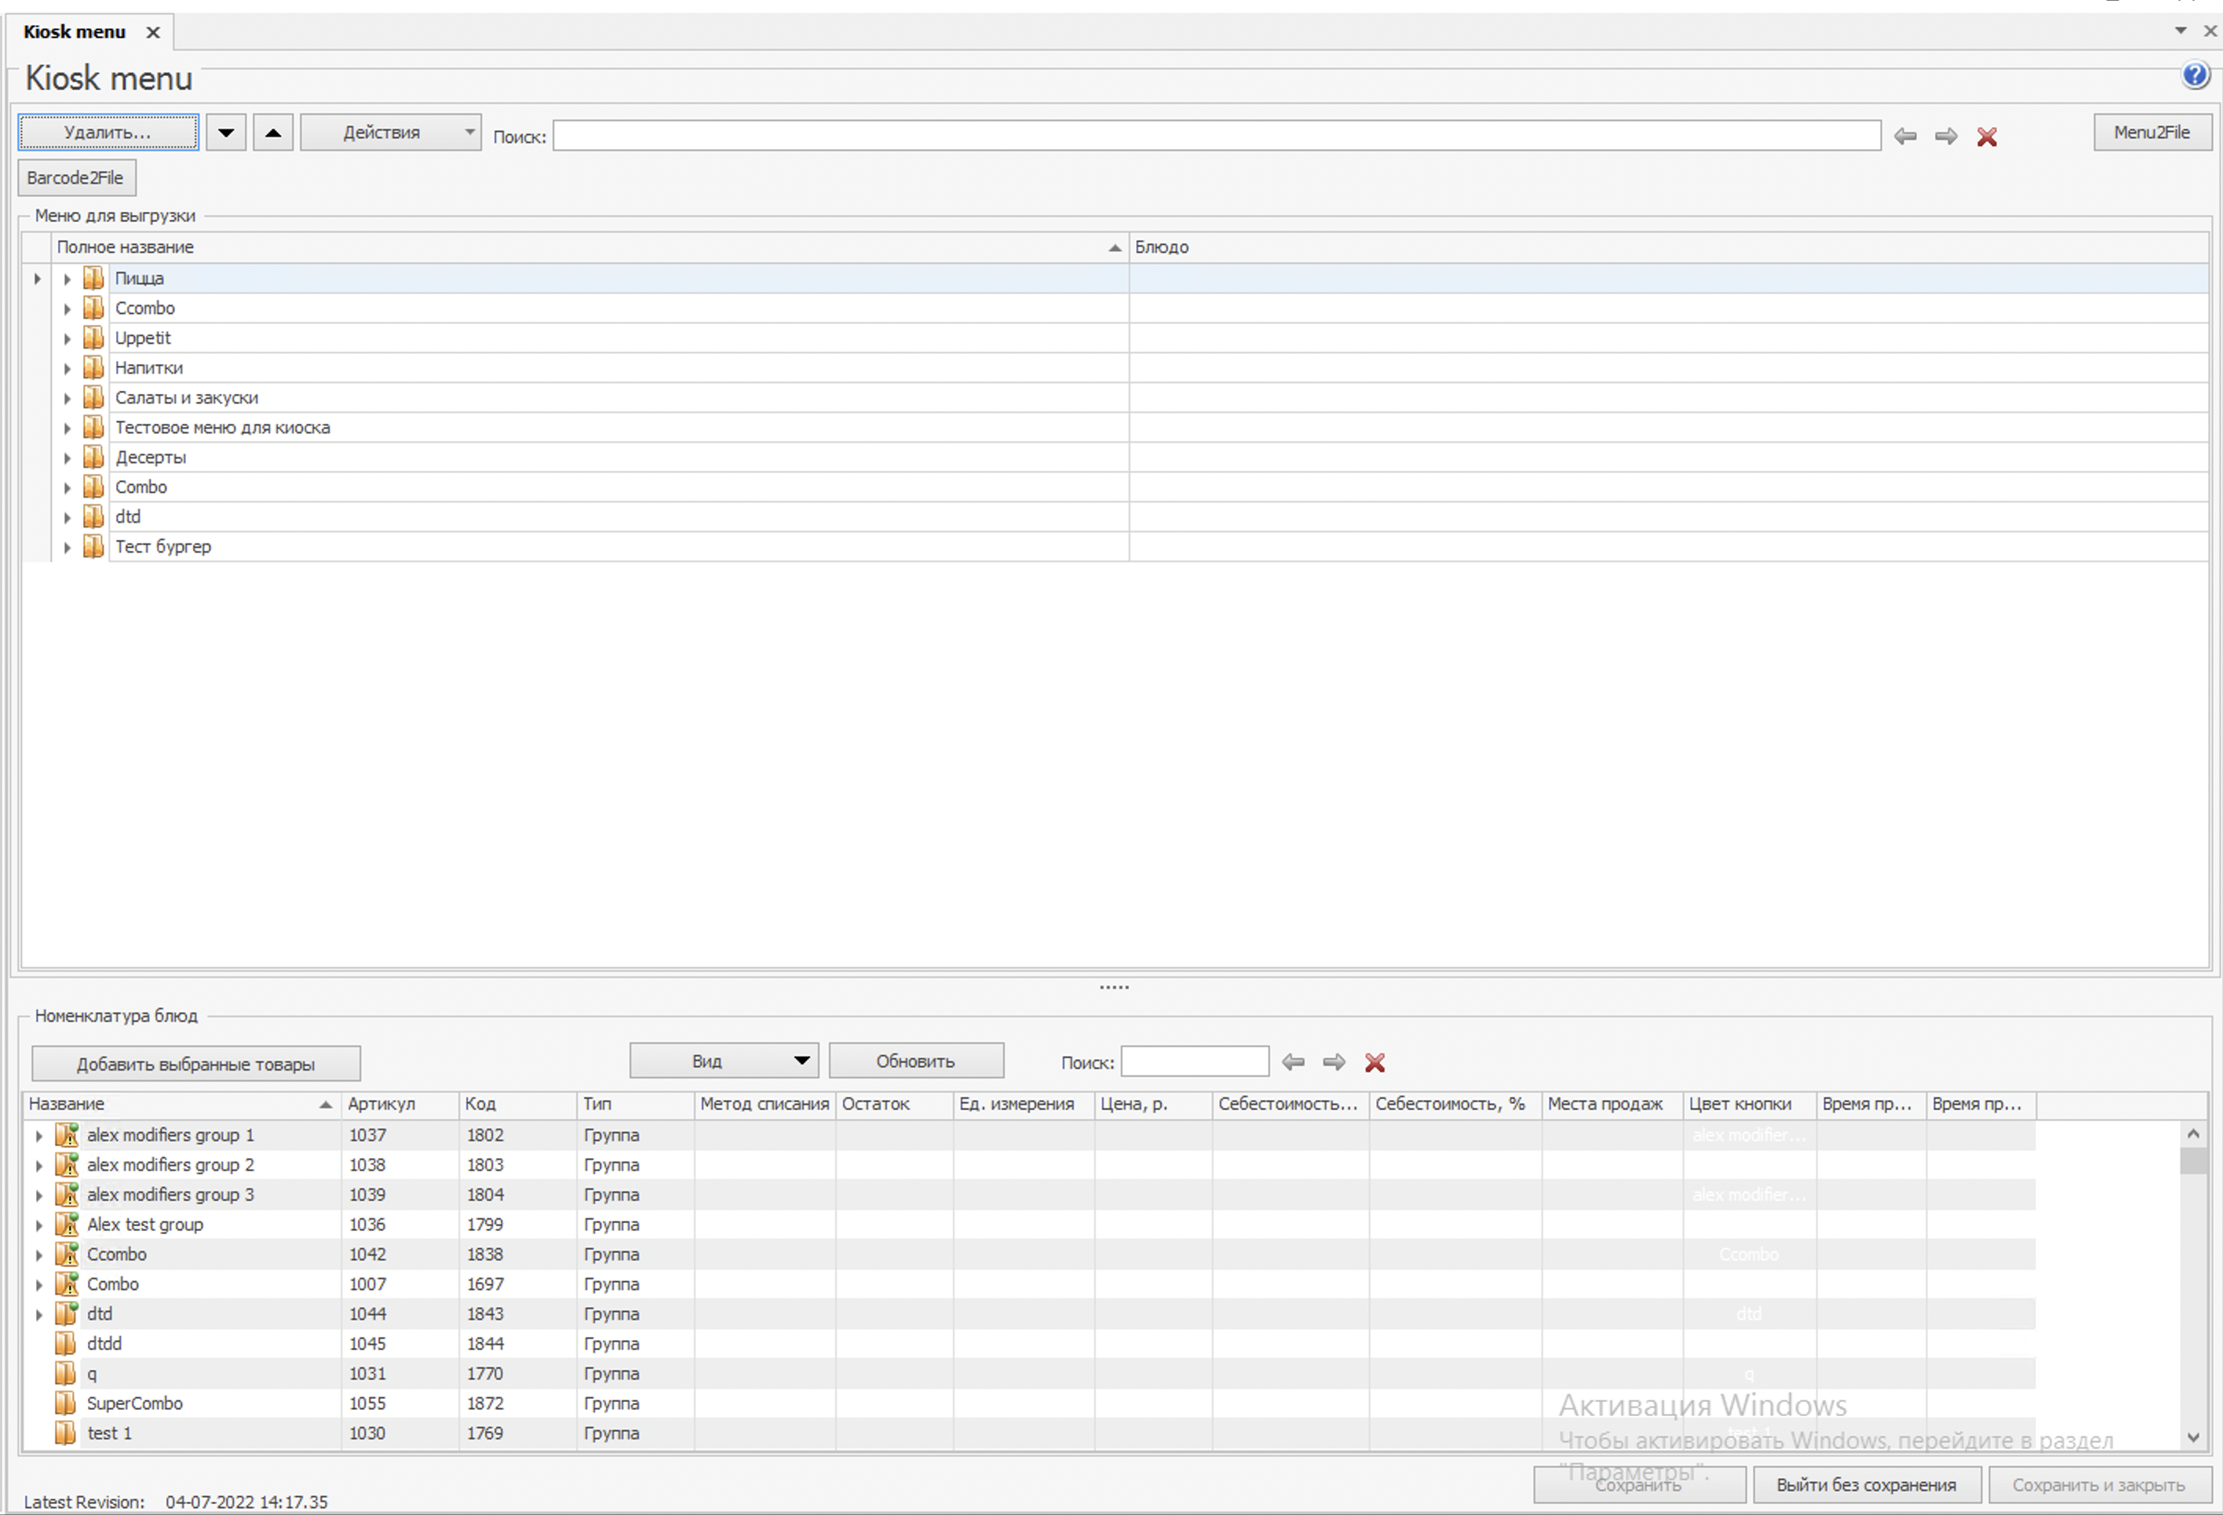Click Добавить выбранные товары button
This screenshot has width=2223, height=1515.
pos(196,1064)
